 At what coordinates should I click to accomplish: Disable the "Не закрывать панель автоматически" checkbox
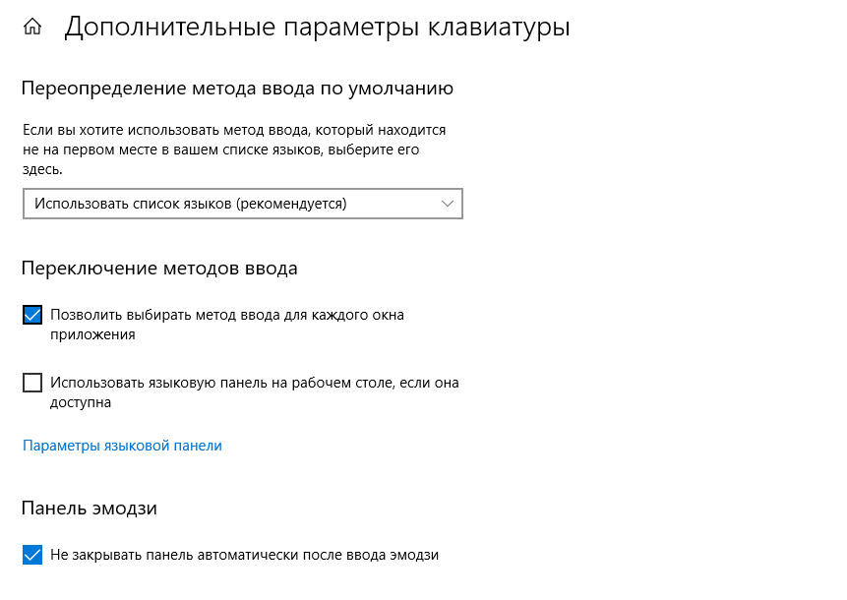pos(32,555)
